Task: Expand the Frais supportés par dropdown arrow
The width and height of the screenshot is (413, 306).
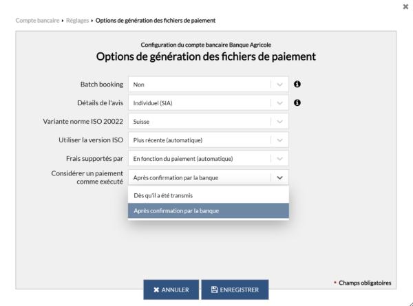Action: point(279,159)
